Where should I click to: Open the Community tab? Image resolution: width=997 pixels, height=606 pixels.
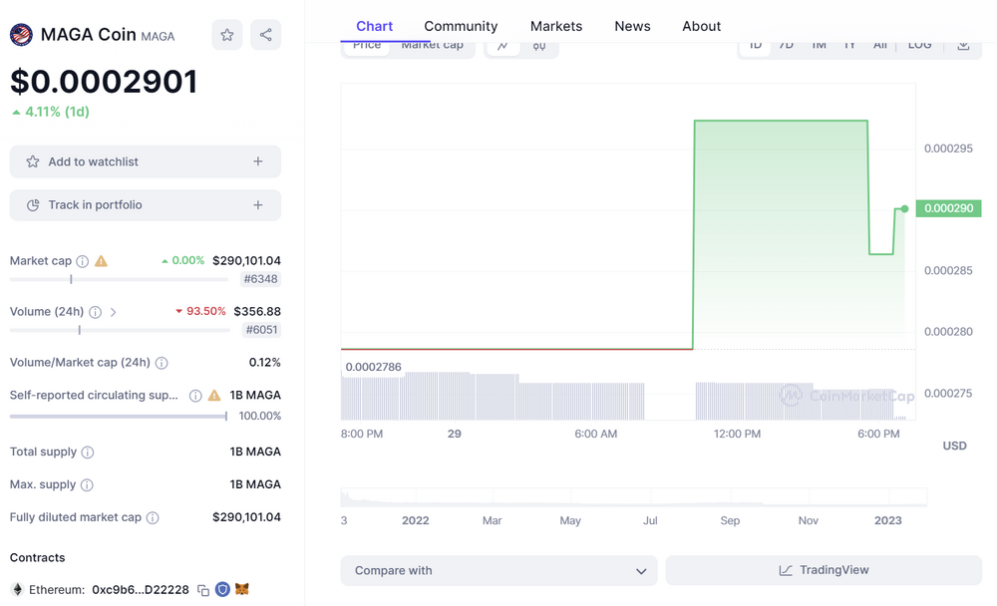[461, 26]
